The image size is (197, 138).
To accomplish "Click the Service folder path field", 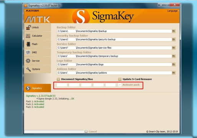I will tap(114, 48).
